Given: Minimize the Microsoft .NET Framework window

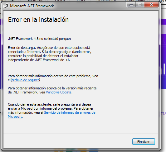Looking at the screenshot, I should pos(131,5).
